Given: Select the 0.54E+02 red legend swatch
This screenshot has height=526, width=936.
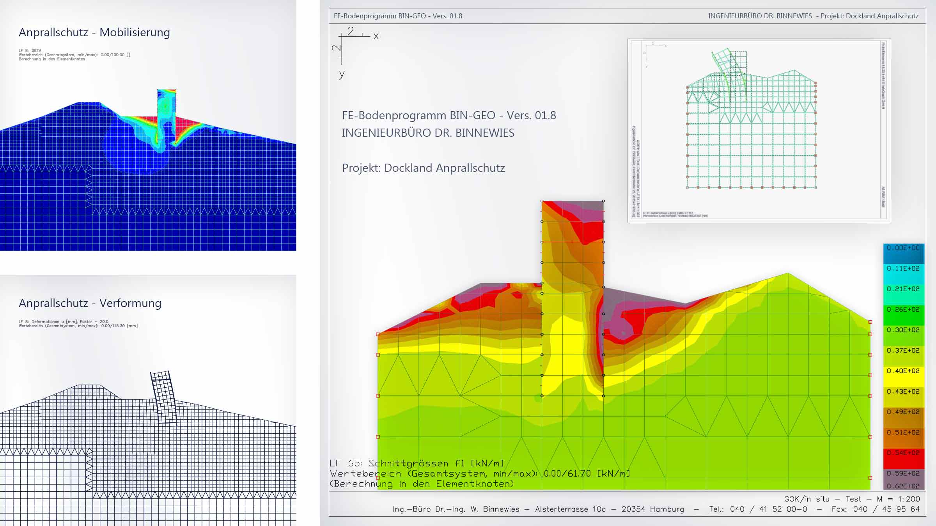Looking at the screenshot, I should click(904, 459).
